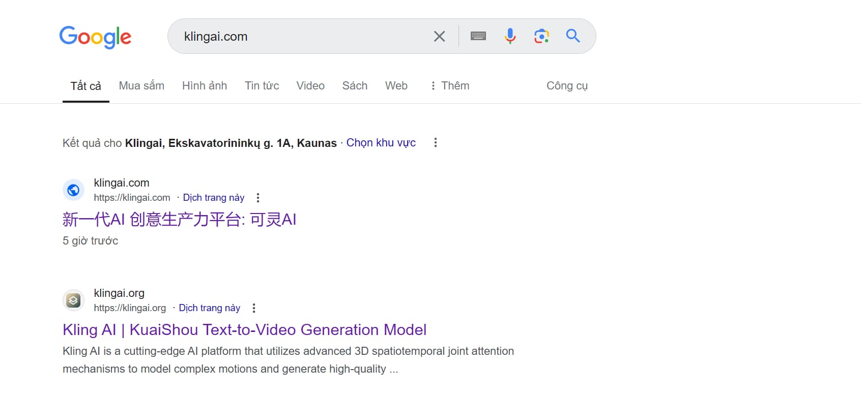Open the three-dot menu for klingai.com result
861x394 pixels.
258,198
